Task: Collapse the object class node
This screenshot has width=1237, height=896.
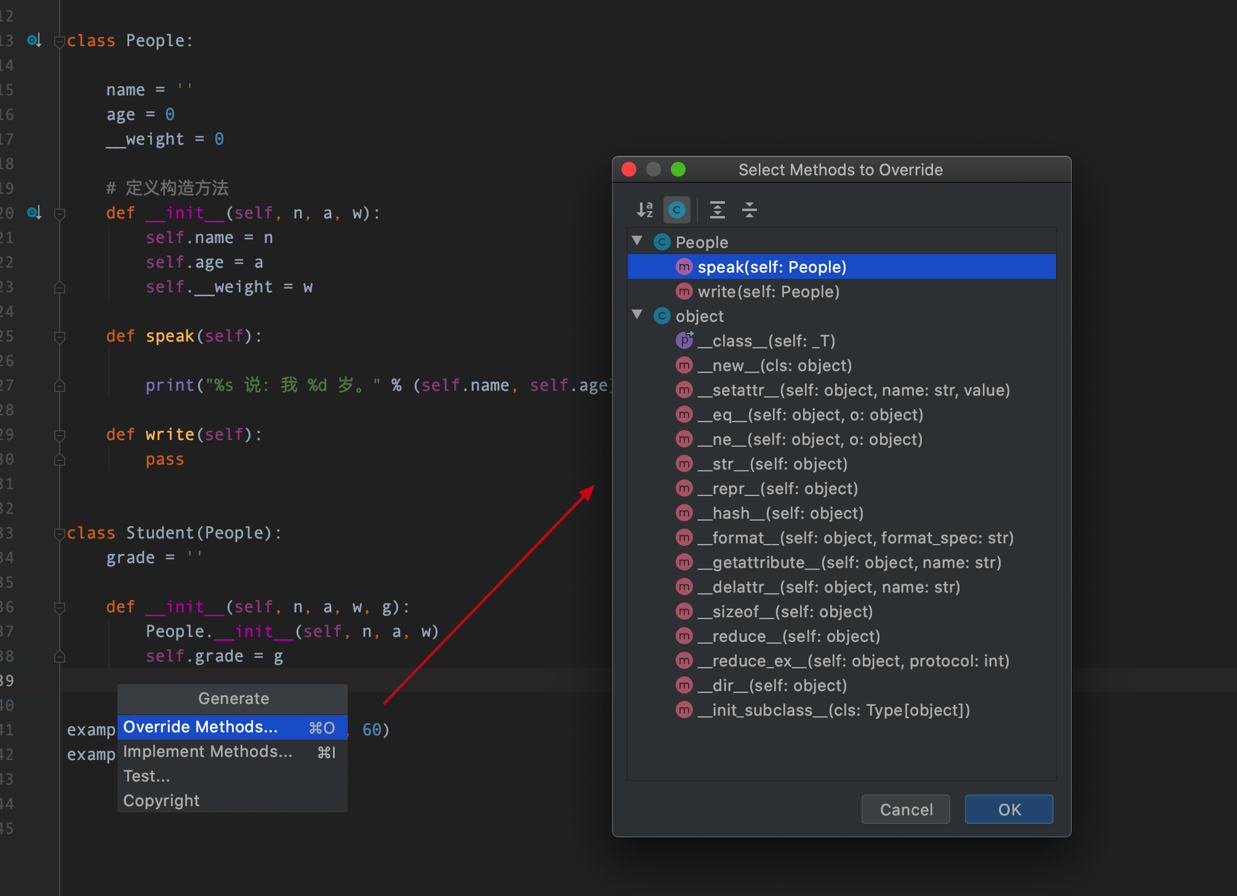Action: (x=638, y=315)
